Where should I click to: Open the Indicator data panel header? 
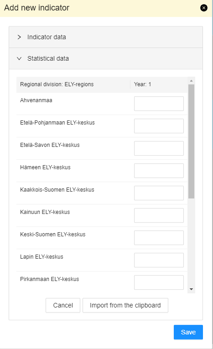click(106, 37)
